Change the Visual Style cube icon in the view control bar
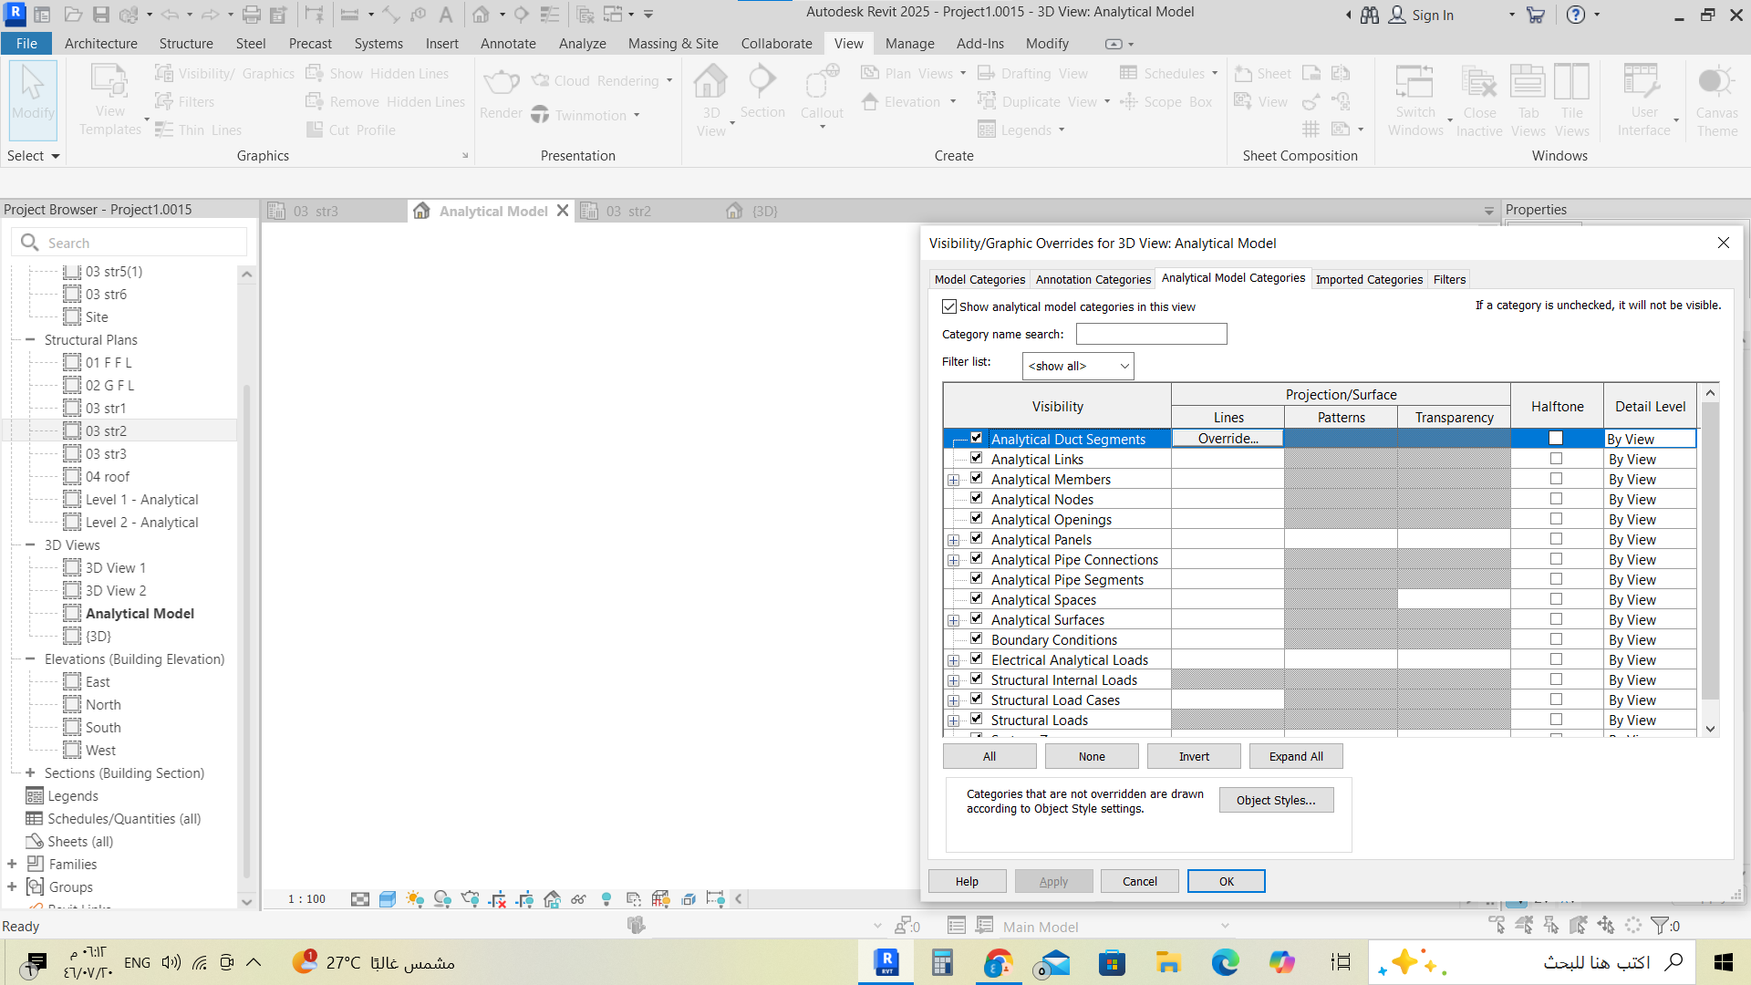This screenshot has height=985, width=1751. (x=388, y=899)
